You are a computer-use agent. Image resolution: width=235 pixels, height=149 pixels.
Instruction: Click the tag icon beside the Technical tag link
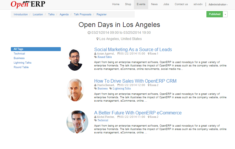click(95, 120)
